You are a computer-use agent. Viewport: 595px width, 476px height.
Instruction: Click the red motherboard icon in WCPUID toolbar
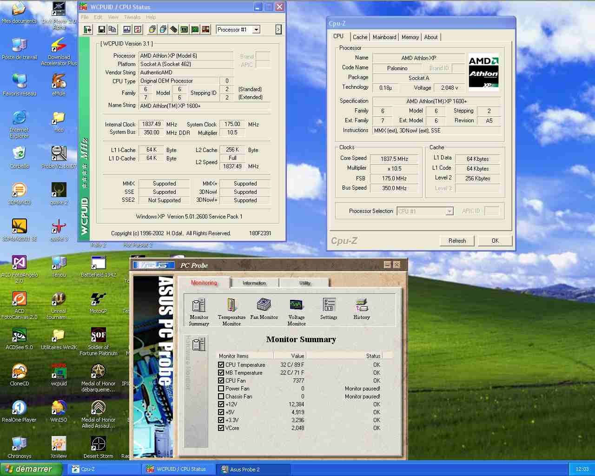coord(205,30)
